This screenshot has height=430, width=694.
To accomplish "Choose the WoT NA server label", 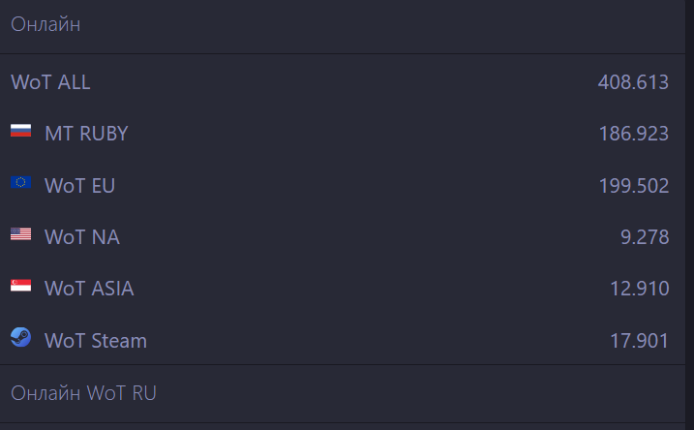I will 82,237.
